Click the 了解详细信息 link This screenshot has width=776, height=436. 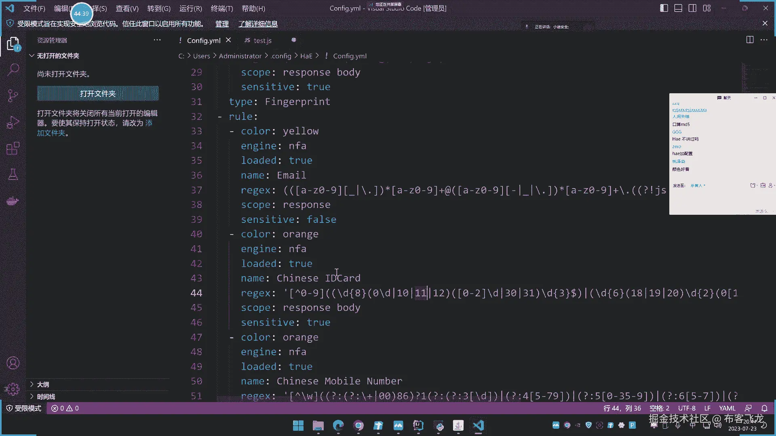(258, 24)
